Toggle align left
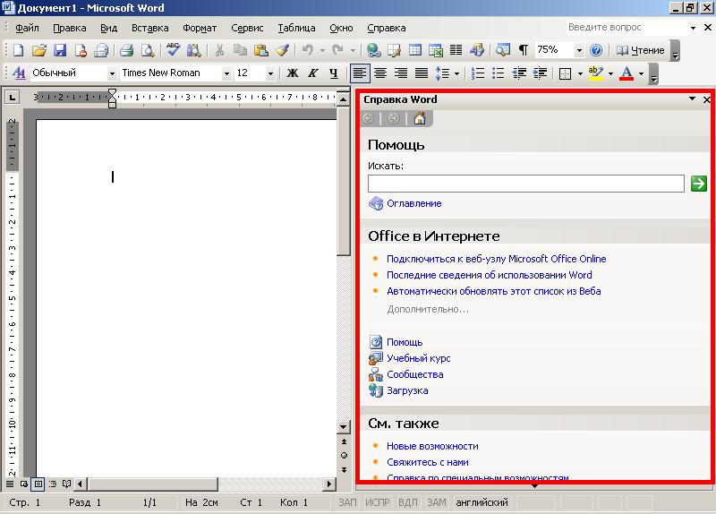Image resolution: width=716 pixels, height=514 pixels. click(360, 73)
